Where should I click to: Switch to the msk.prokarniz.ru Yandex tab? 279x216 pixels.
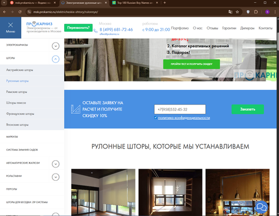point(33,3)
